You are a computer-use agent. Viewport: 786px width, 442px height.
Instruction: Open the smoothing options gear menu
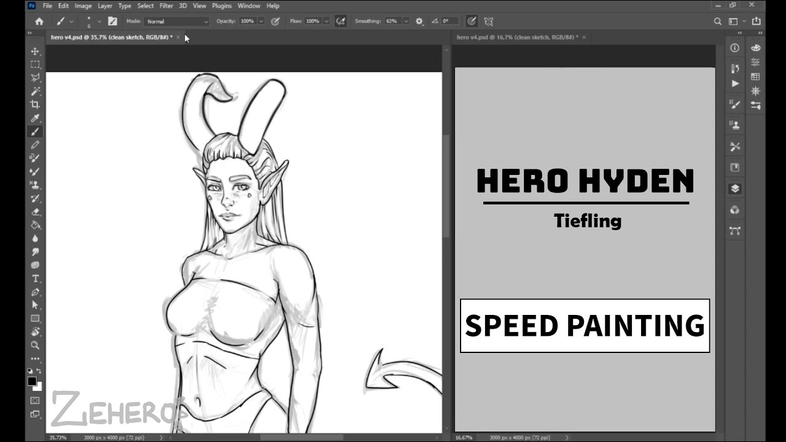coord(419,21)
